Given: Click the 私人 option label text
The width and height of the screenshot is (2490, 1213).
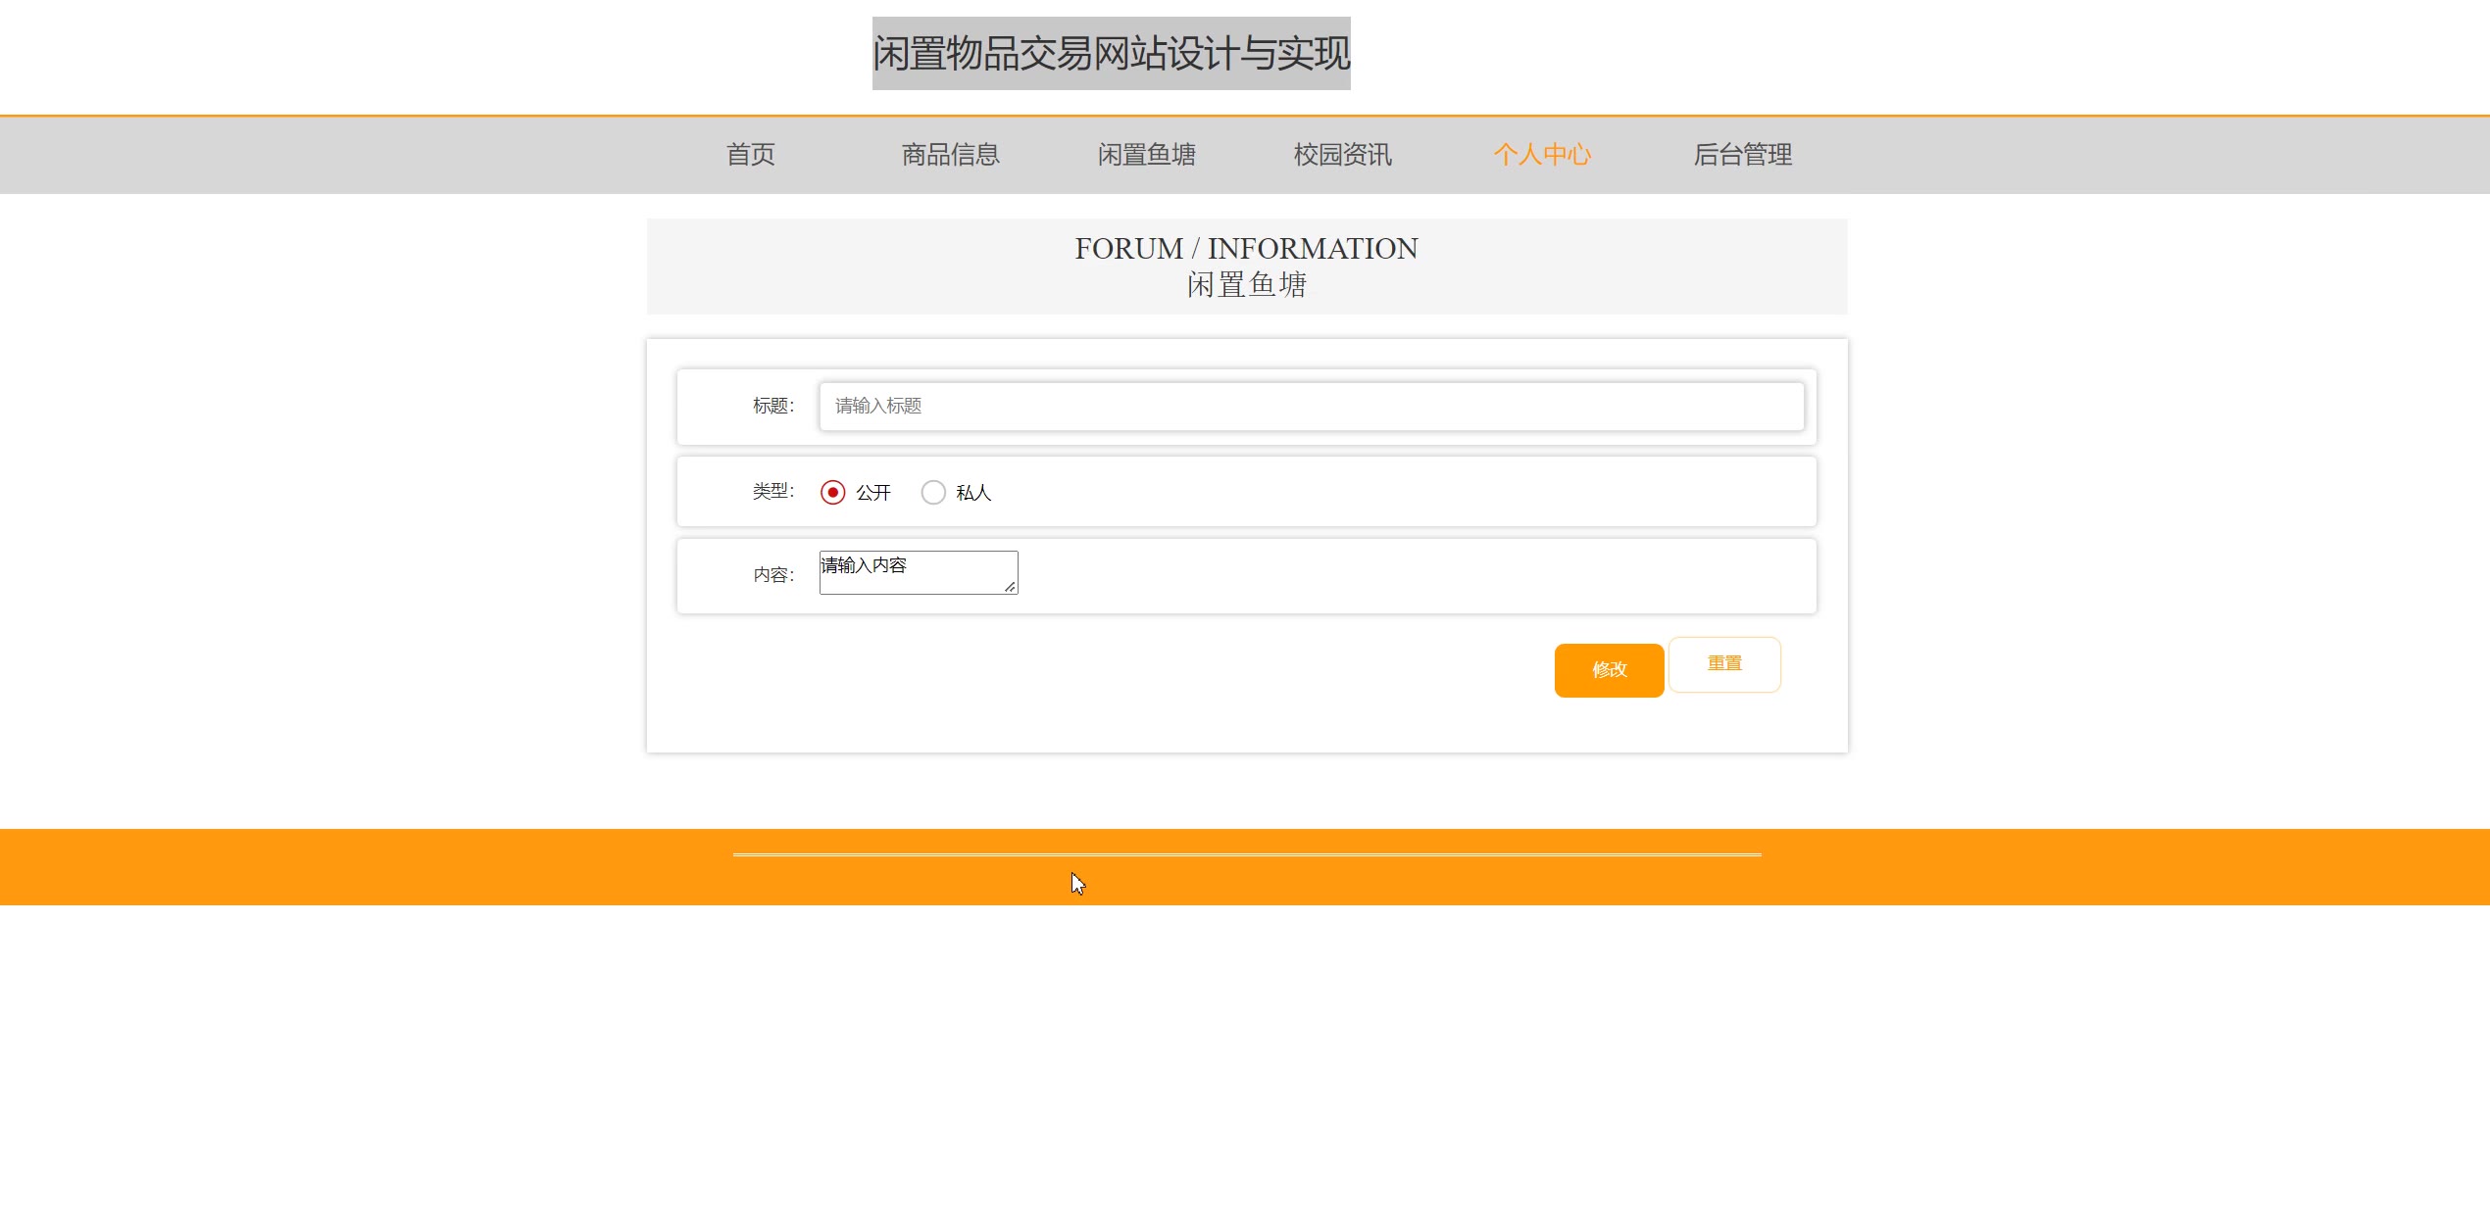Looking at the screenshot, I should (973, 493).
